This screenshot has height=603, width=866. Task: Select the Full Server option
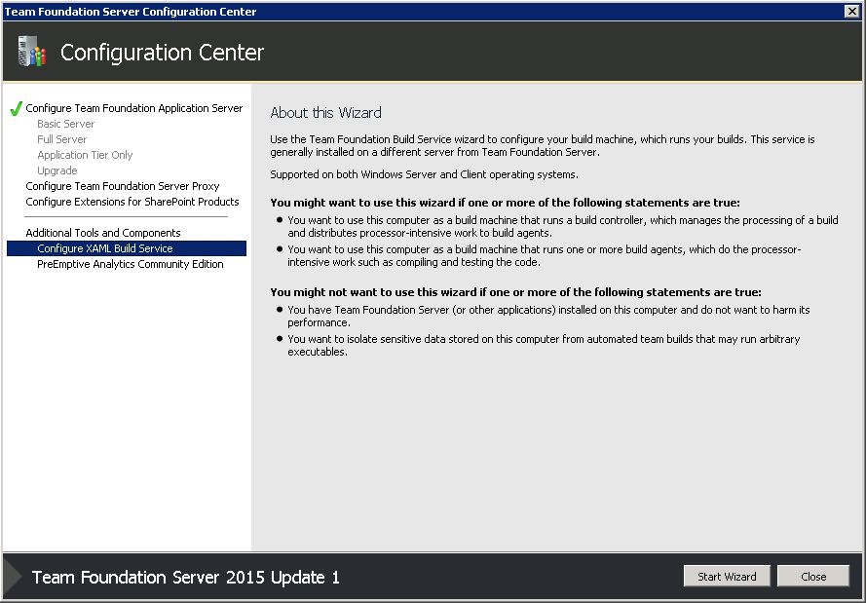(x=62, y=139)
